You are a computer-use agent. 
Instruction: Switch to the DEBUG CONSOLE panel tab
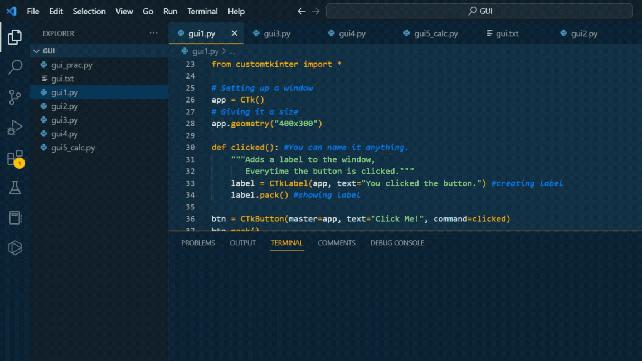pos(397,242)
